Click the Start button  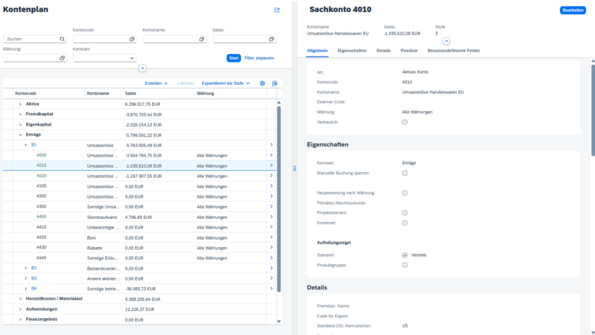tap(234, 58)
